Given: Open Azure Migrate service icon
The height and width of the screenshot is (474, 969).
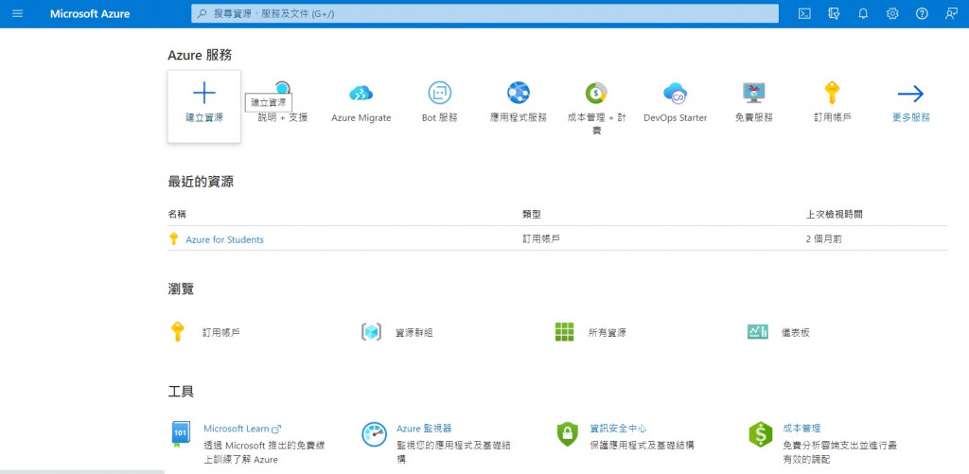Looking at the screenshot, I should pyautogui.click(x=361, y=93).
